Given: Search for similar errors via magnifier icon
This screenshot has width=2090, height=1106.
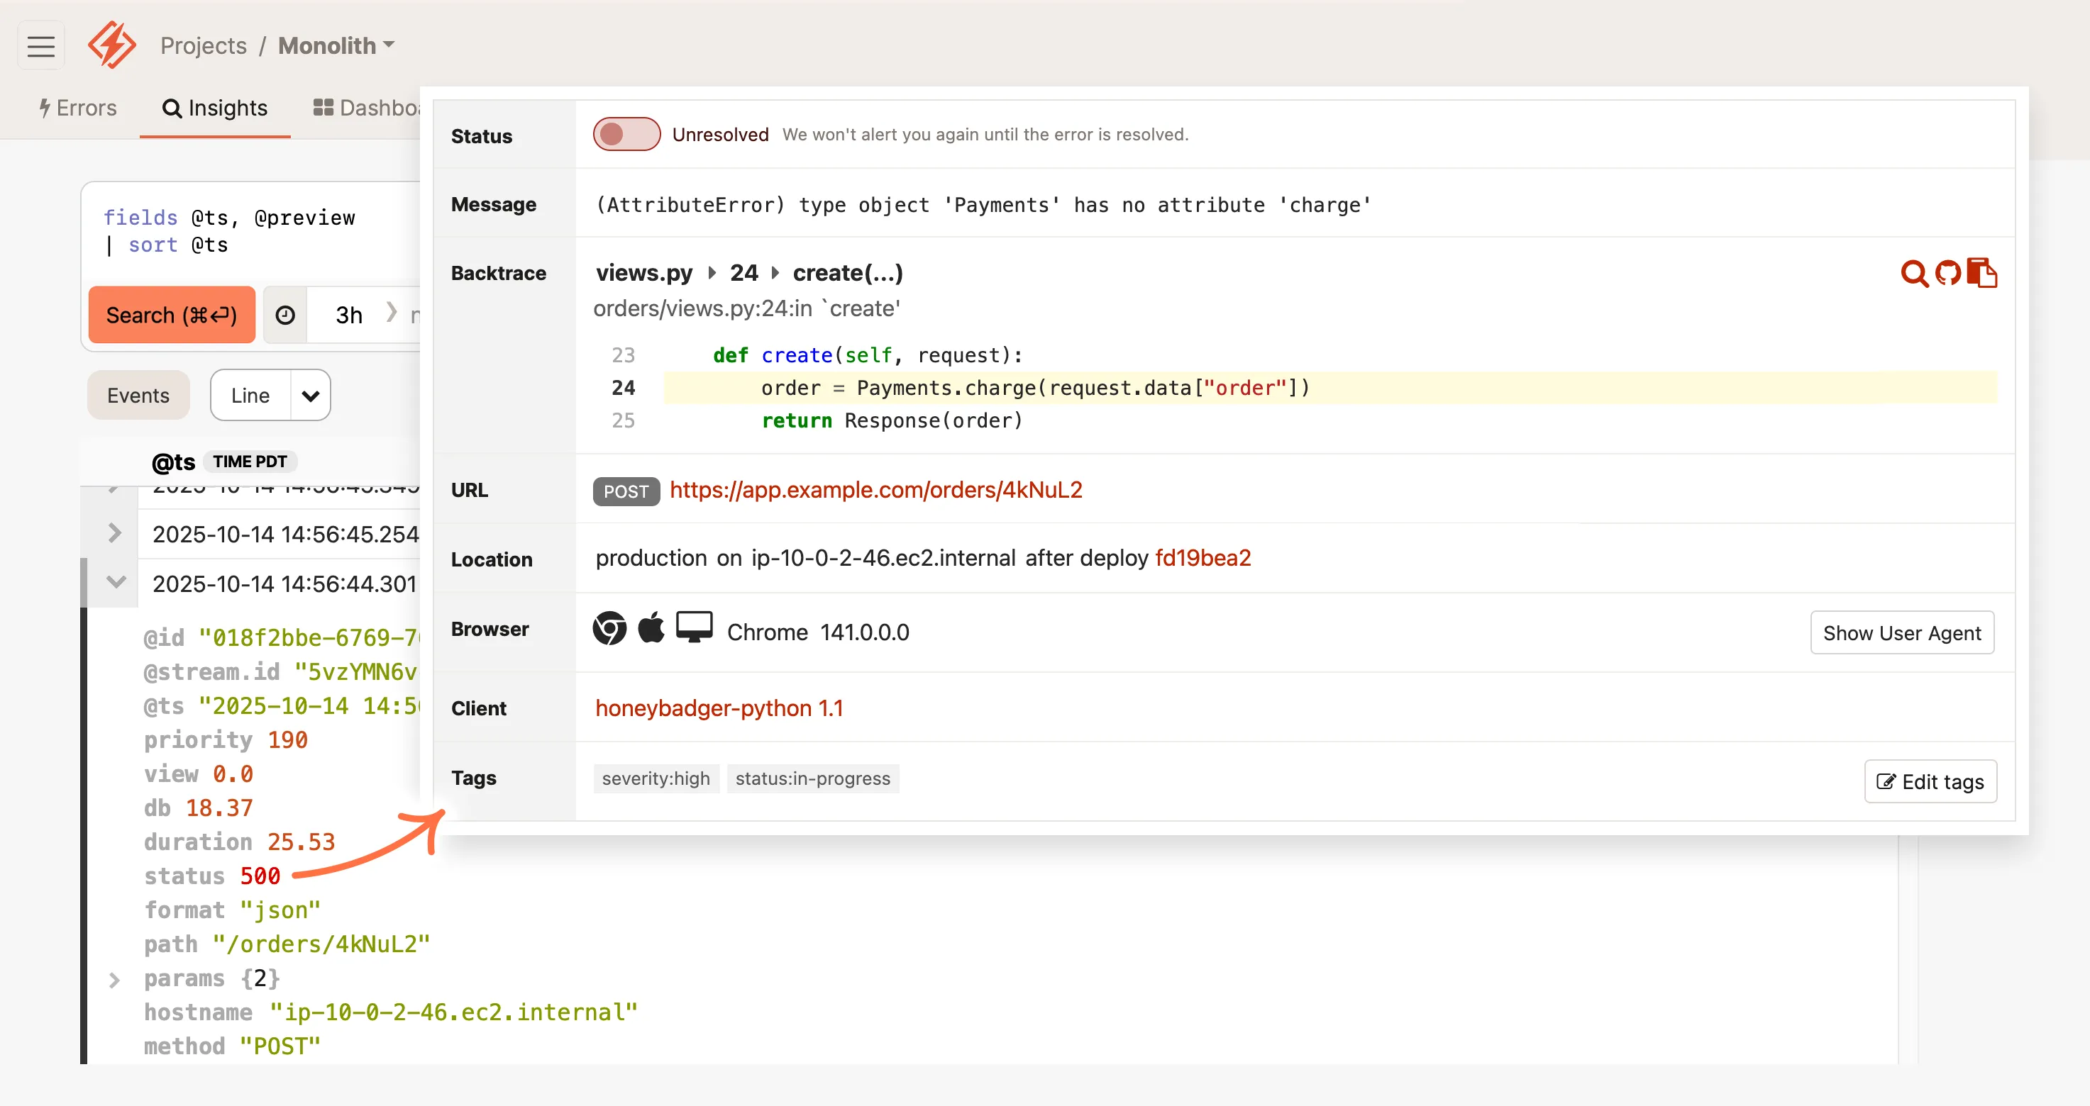Looking at the screenshot, I should point(1915,273).
